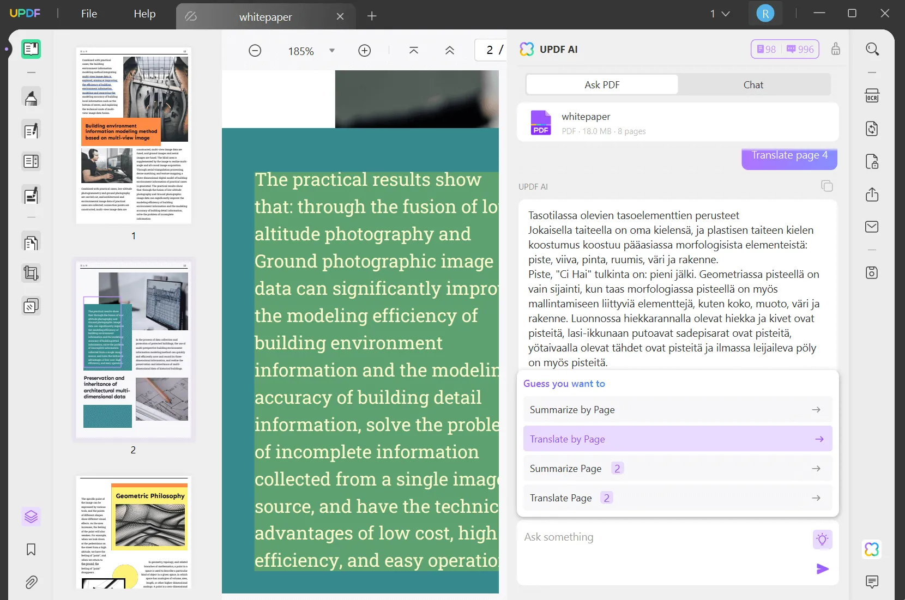Select the whitepaper document tab
The height and width of the screenshot is (600, 905).
pos(265,17)
